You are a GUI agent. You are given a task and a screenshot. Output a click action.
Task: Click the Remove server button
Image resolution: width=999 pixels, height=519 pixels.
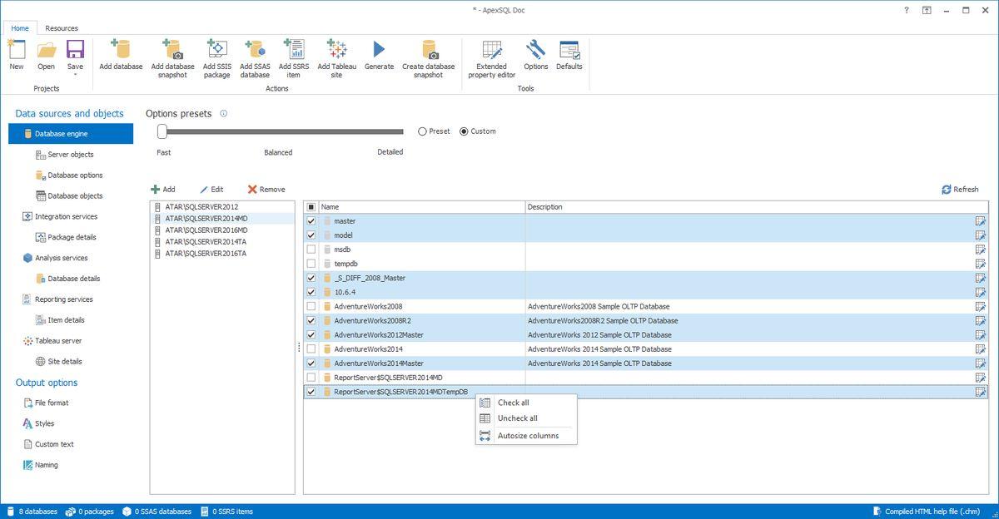pyautogui.click(x=266, y=190)
